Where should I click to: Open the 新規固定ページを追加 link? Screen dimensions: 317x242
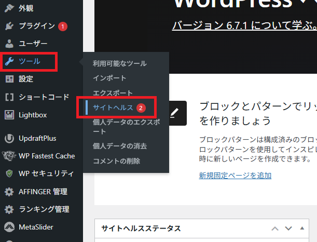(x=235, y=175)
